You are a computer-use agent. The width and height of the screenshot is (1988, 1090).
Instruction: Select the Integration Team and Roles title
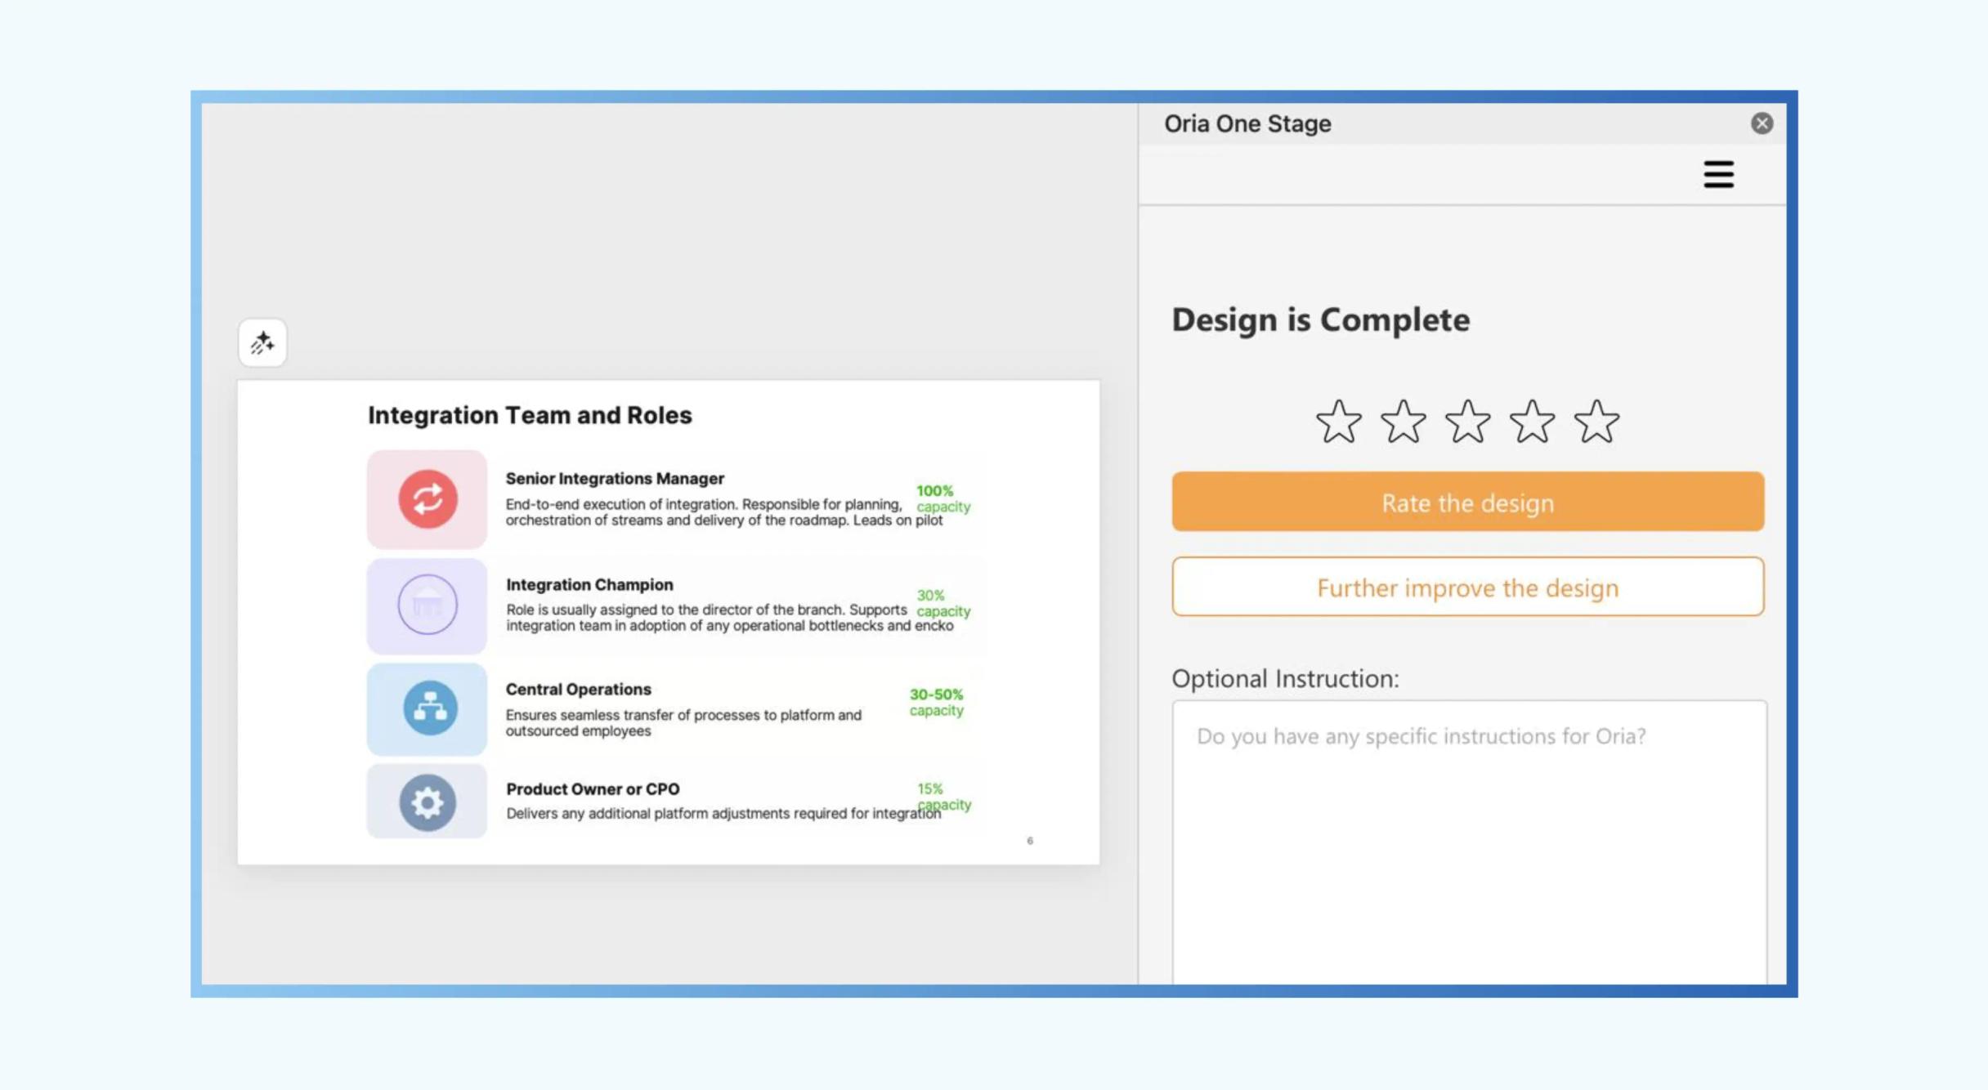click(x=530, y=415)
